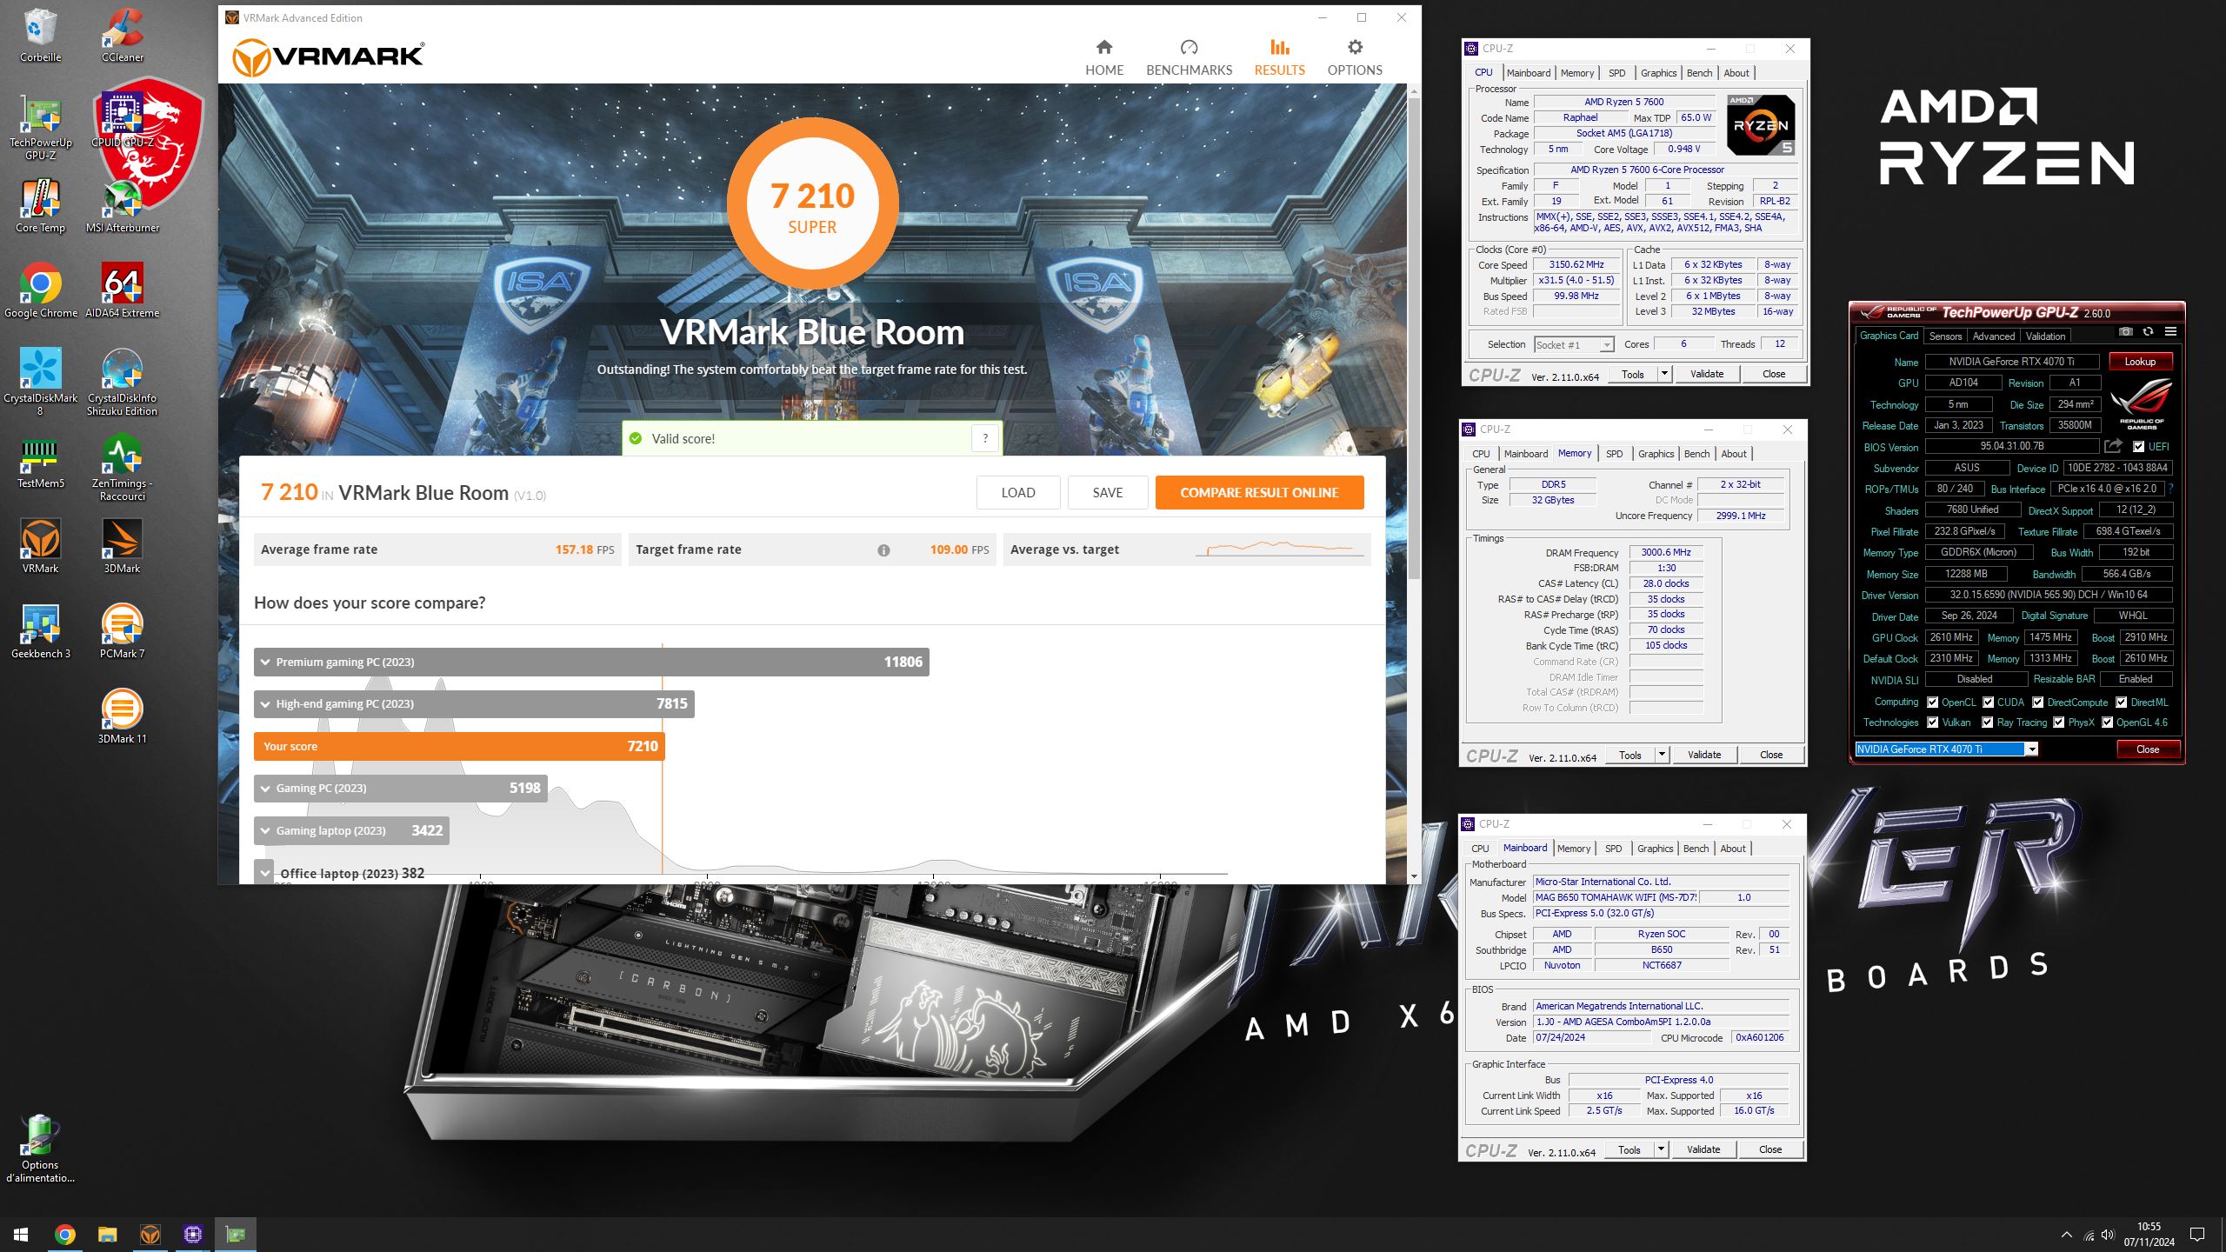Open the GPU-Z hamburger menu icon
This screenshot has height=1252, width=2226.
(2171, 331)
